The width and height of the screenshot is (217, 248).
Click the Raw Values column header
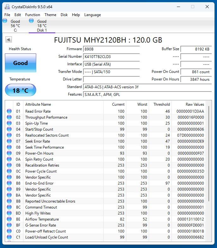tap(189, 104)
